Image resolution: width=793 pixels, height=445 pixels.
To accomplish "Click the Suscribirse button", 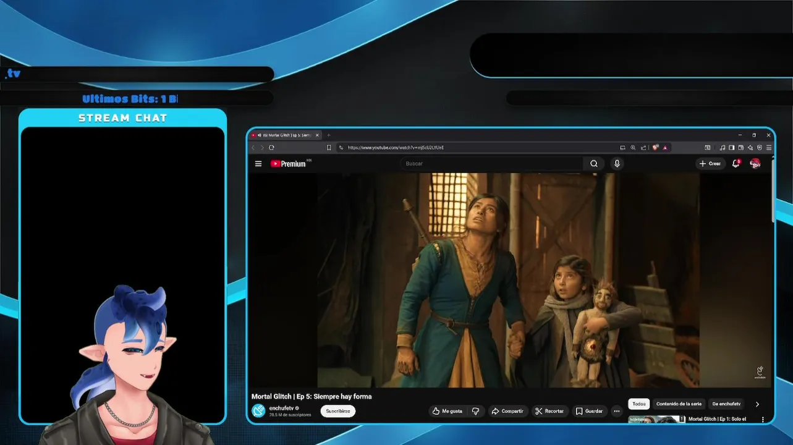I will [x=338, y=411].
